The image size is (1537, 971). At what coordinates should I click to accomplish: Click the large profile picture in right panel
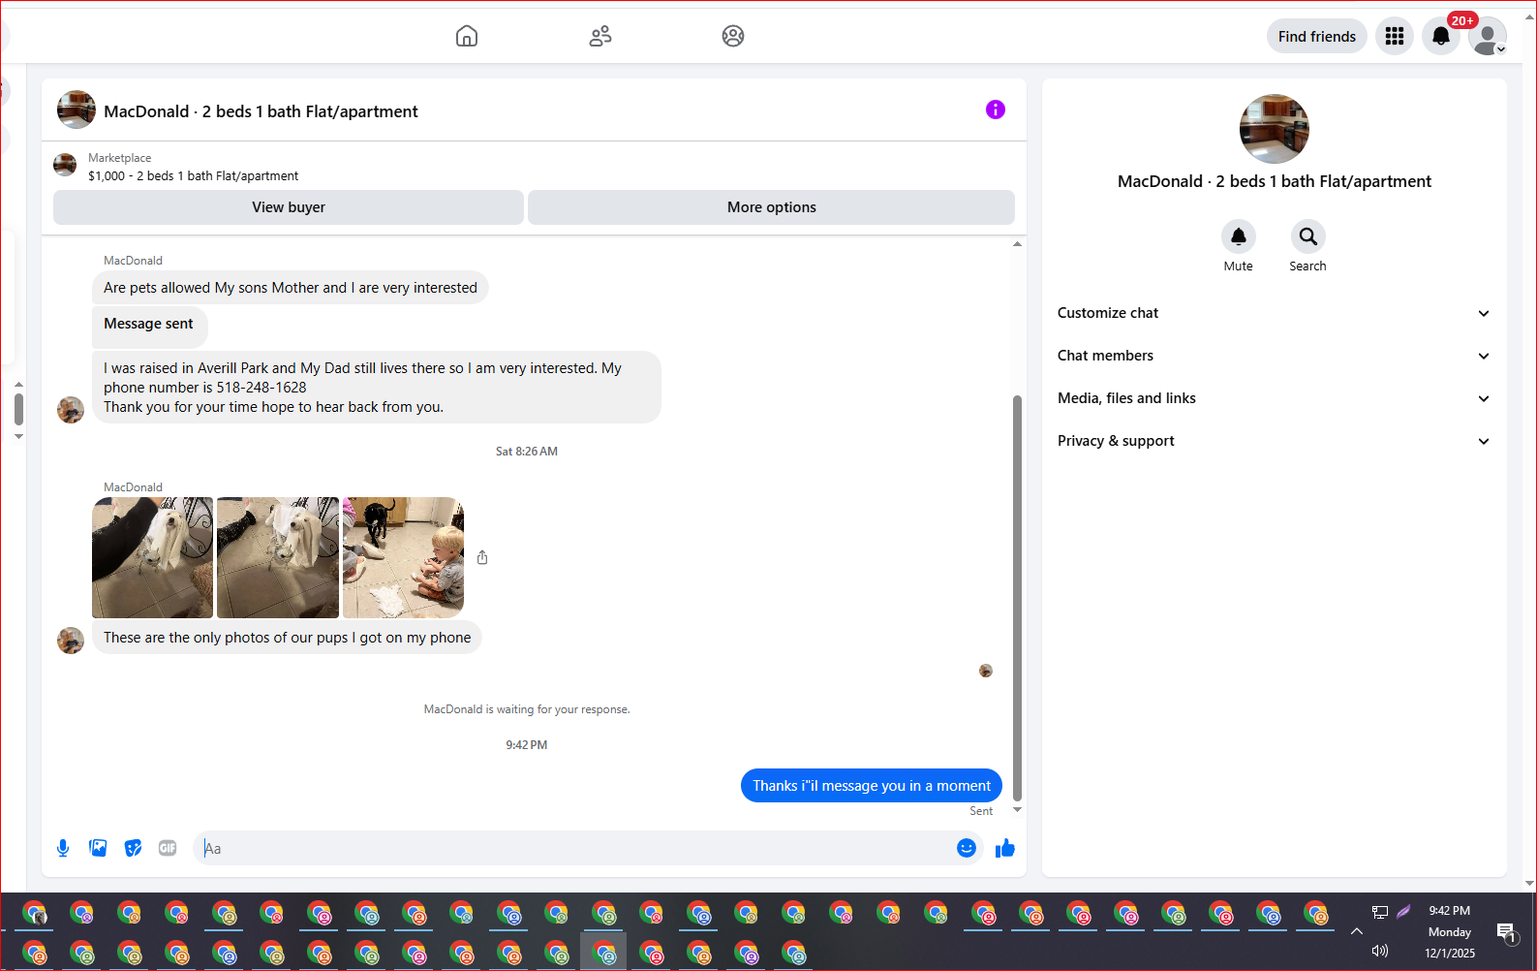click(x=1275, y=129)
